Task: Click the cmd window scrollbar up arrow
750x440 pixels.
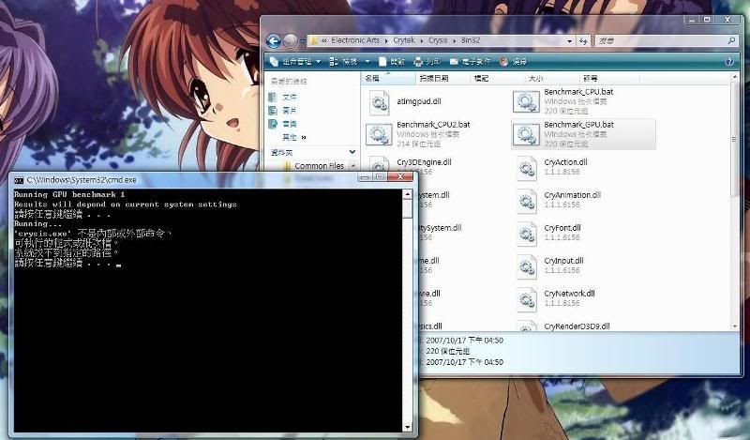Action: 407,194
